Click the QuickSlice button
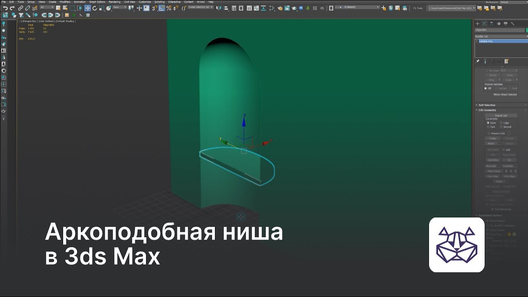The image size is (528, 297). (x=493, y=160)
